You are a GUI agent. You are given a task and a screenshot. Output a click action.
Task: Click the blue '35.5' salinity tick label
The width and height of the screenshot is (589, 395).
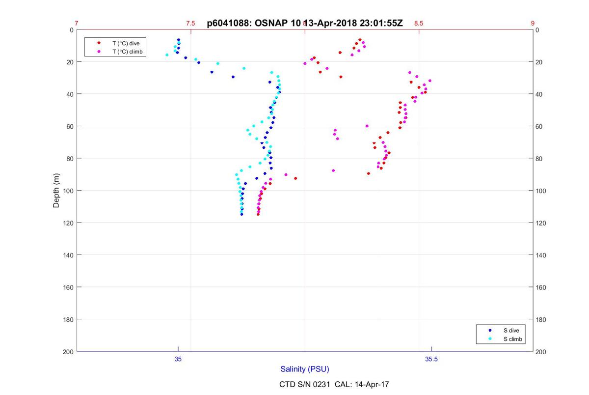coord(431,359)
